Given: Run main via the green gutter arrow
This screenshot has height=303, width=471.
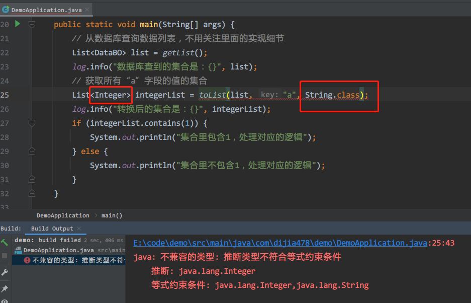Looking at the screenshot, I should point(18,24).
